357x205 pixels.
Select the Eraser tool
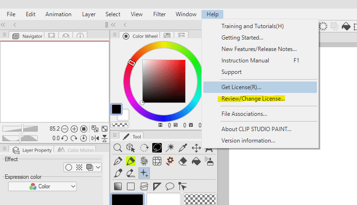(x=183, y=161)
